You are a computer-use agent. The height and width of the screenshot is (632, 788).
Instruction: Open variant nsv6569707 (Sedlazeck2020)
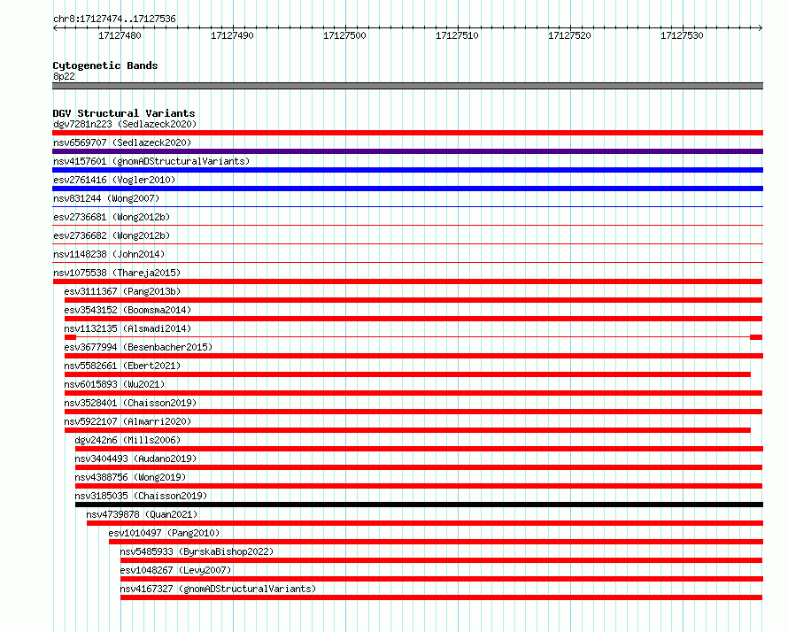tap(122, 143)
